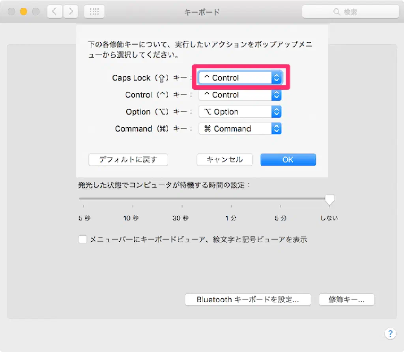This screenshot has height=352, width=404.
Task: Expand the Command key action popup menu
Action: pos(240,129)
